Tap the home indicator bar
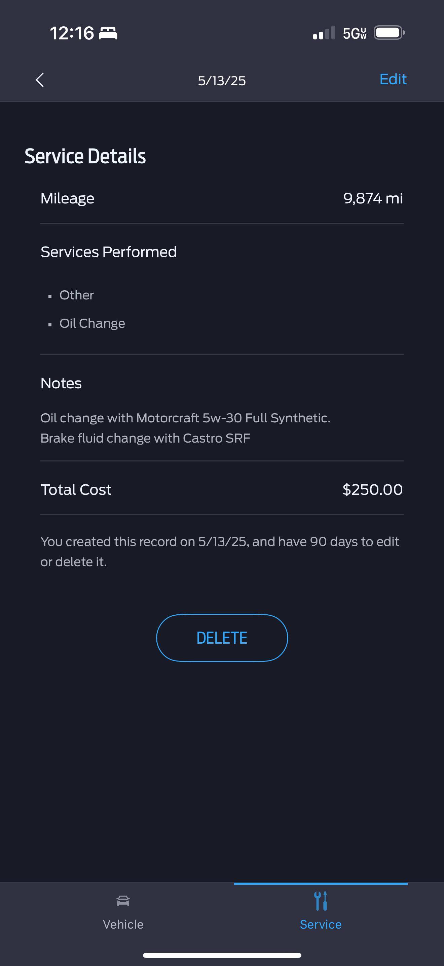 [222, 955]
